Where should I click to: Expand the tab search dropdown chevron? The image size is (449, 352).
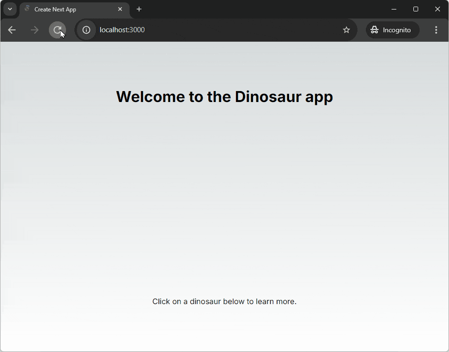coord(10,9)
